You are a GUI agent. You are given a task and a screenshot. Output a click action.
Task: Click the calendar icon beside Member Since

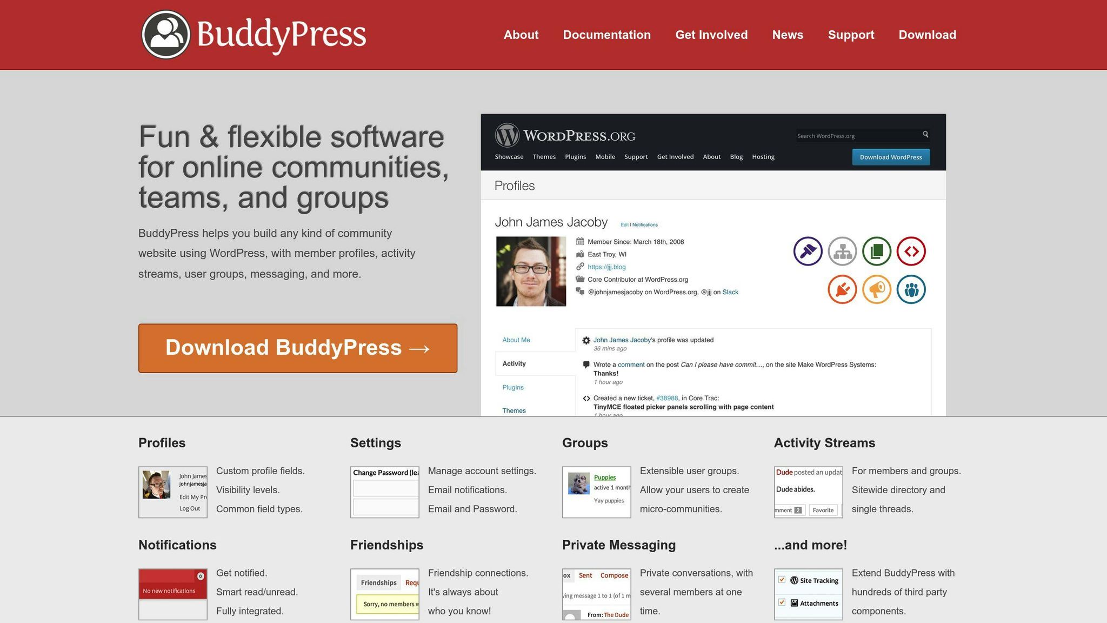[580, 241]
